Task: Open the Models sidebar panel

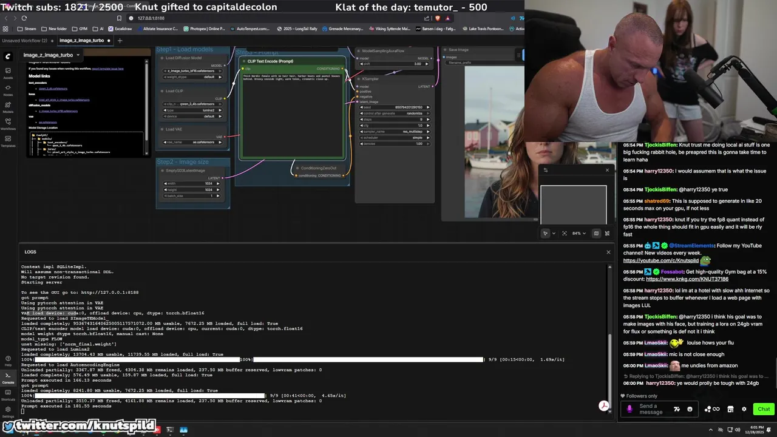Action: click(x=8, y=107)
